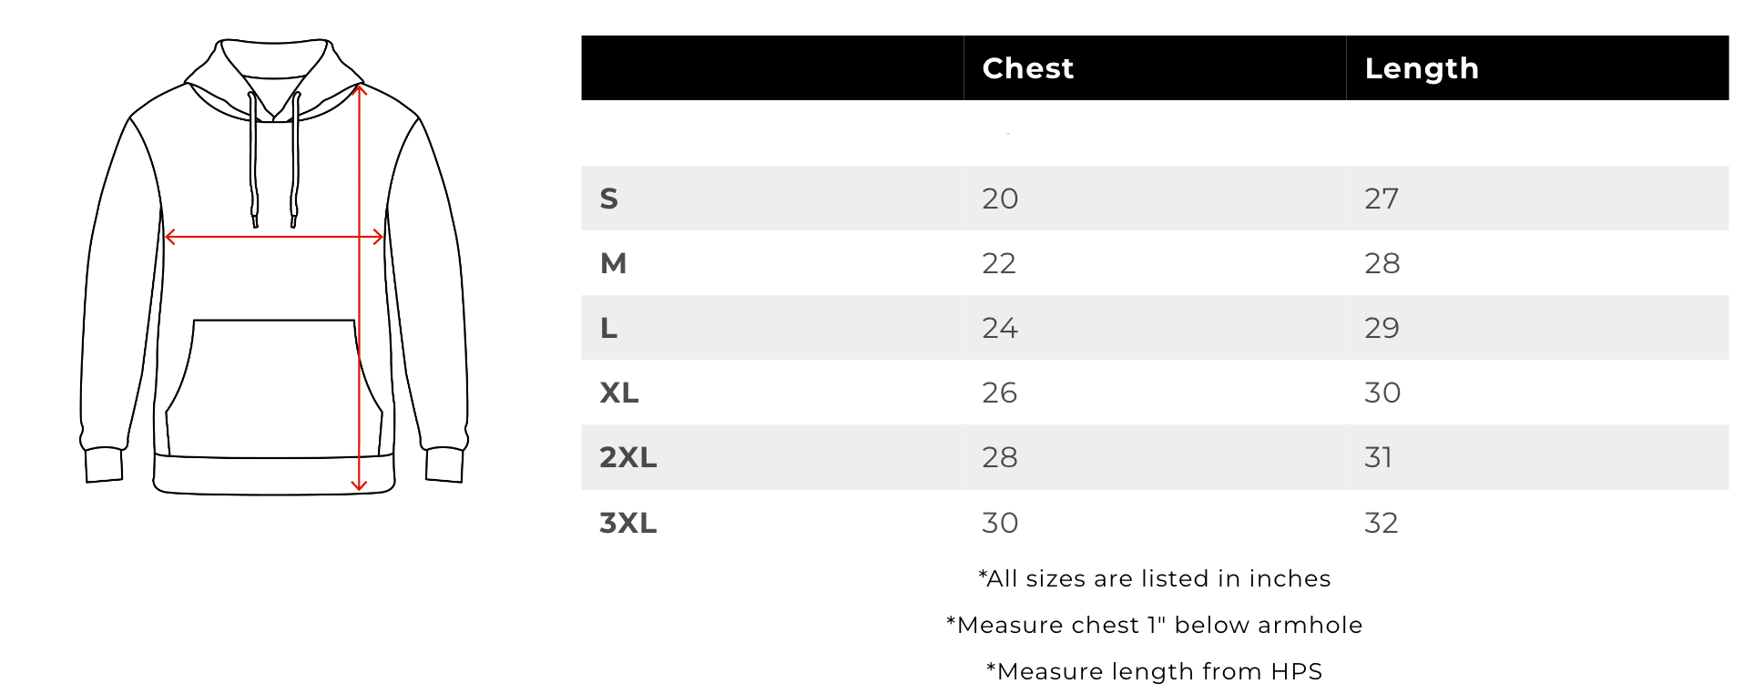Select the XL size row label
Screen dimensions: 1754x694
pos(619,393)
